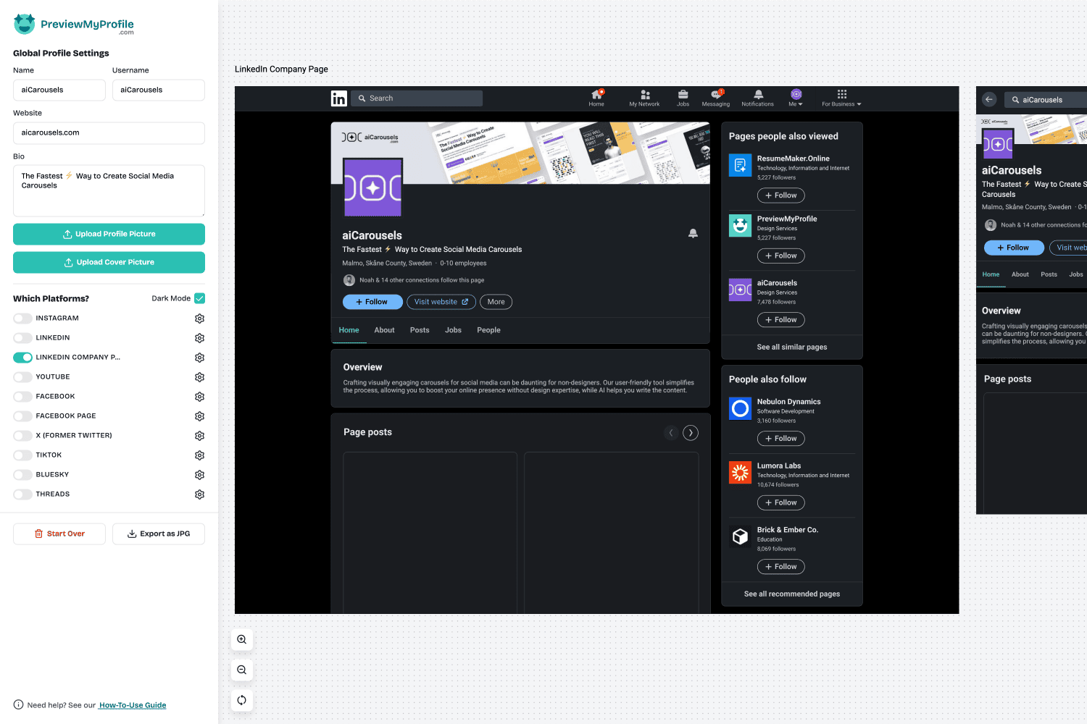Screen dimensions: 1087x724
Task: Reset the canvas view rotation icon
Action: click(x=242, y=700)
